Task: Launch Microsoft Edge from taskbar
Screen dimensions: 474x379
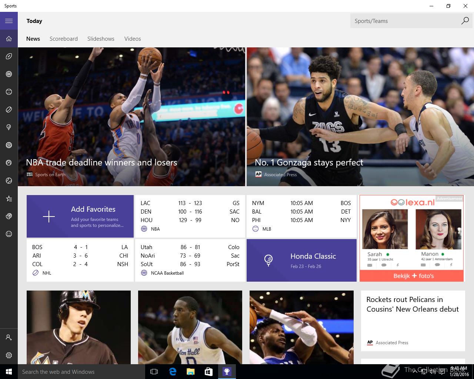Action: (x=172, y=372)
